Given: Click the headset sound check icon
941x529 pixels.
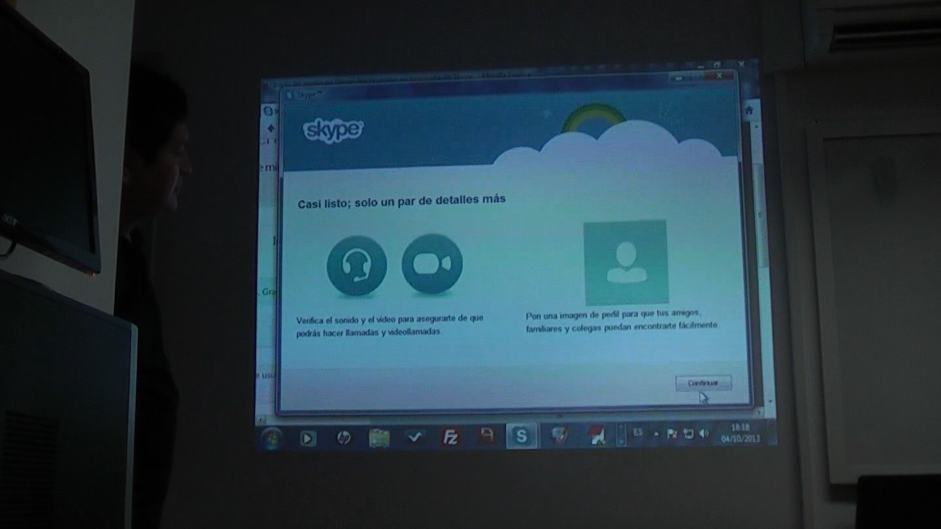Looking at the screenshot, I should pos(356,265).
